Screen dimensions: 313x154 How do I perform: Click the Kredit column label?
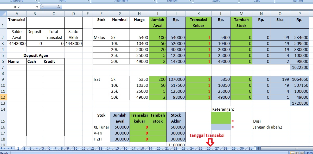(54, 61)
